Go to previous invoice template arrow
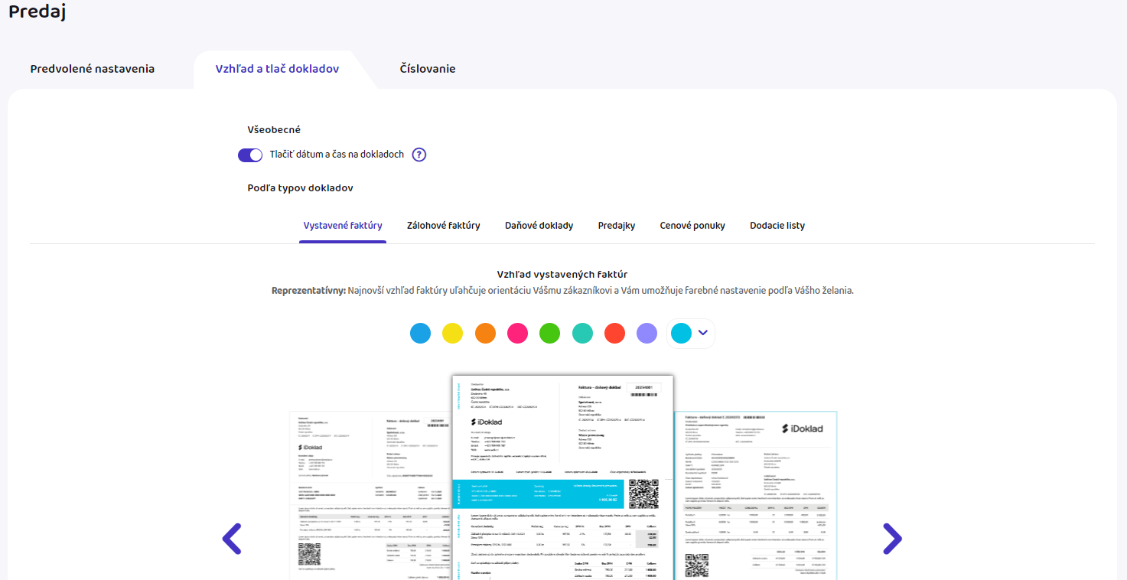Screen dimensions: 1127x580 [x=232, y=539]
